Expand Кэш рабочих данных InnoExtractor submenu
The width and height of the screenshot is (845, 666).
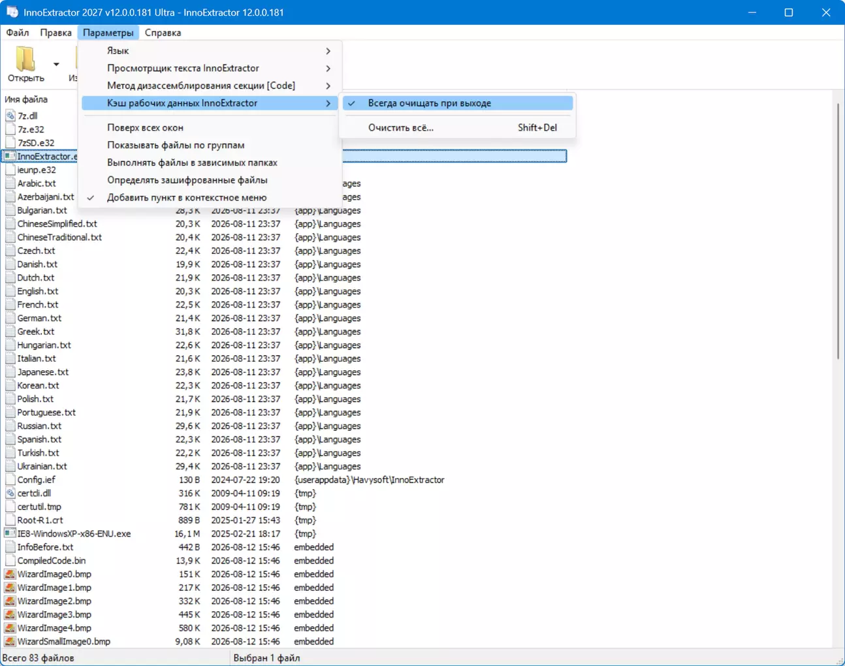[x=209, y=103]
